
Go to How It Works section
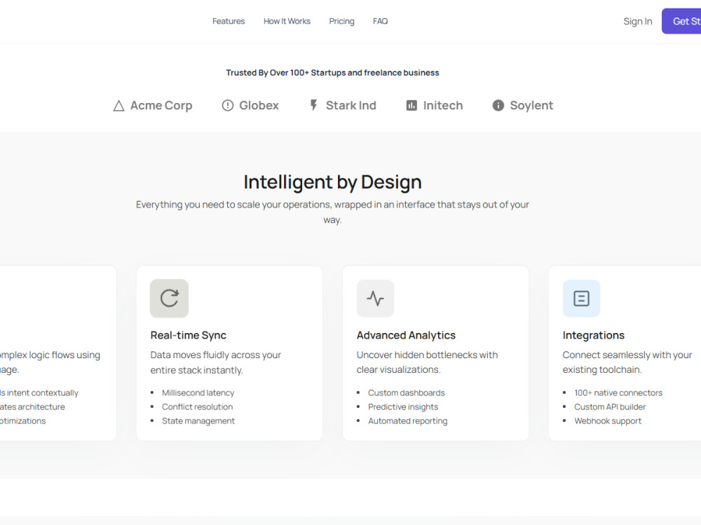[287, 21]
